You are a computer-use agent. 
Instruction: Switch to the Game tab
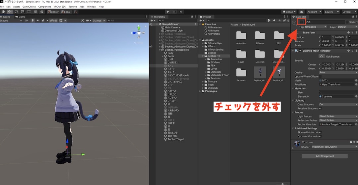(x=20, y=17)
